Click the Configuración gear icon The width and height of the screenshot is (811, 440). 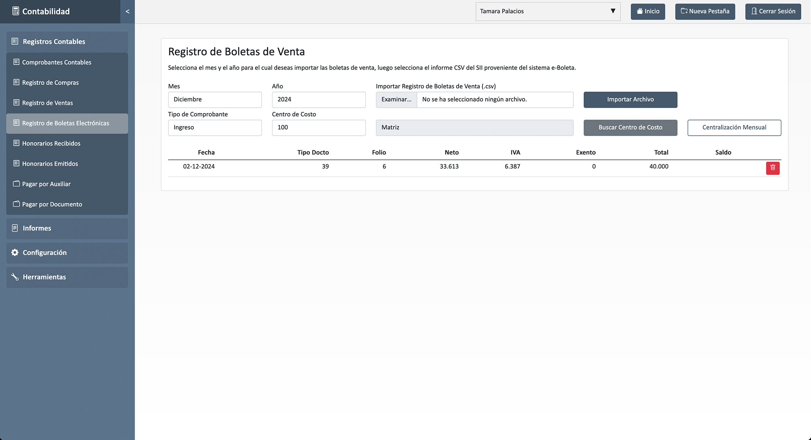pyautogui.click(x=15, y=252)
